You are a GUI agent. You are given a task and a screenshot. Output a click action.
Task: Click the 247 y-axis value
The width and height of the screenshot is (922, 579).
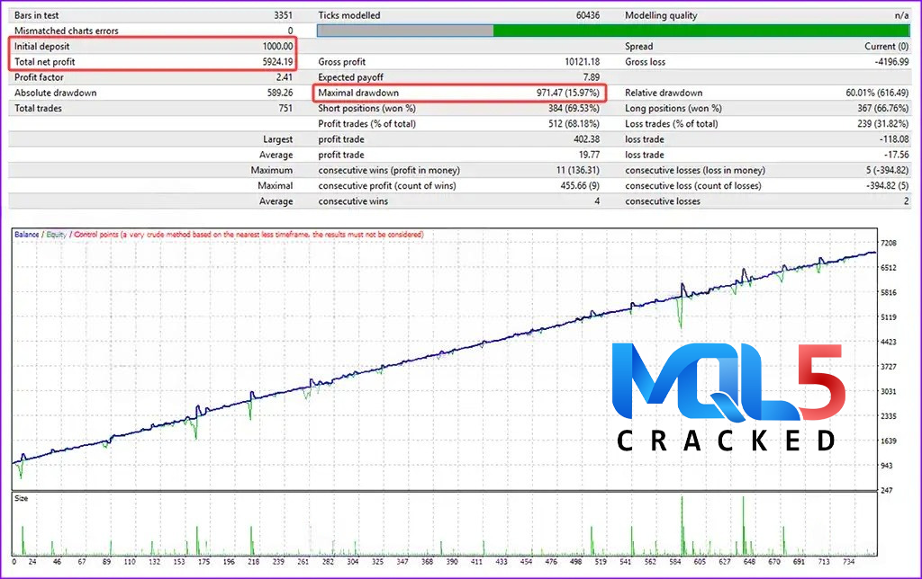(x=887, y=490)
